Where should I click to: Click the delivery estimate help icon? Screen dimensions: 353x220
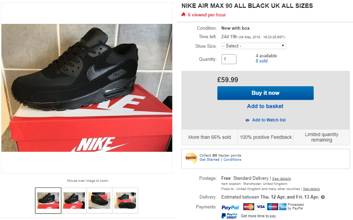click(x=323, y=197)
